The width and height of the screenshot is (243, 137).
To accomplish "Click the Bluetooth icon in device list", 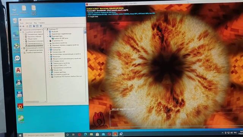I will pyautogui.click(x=50, y=32).
